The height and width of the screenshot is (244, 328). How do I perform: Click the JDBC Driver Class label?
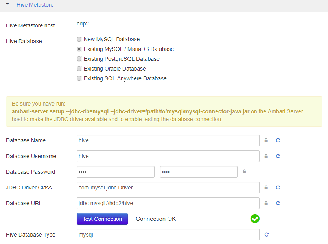tap(29, 188)
